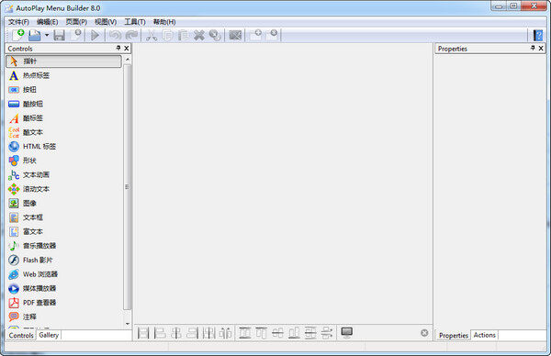
Task: Select the 富文本 rich text control
Action: [63, 232]
